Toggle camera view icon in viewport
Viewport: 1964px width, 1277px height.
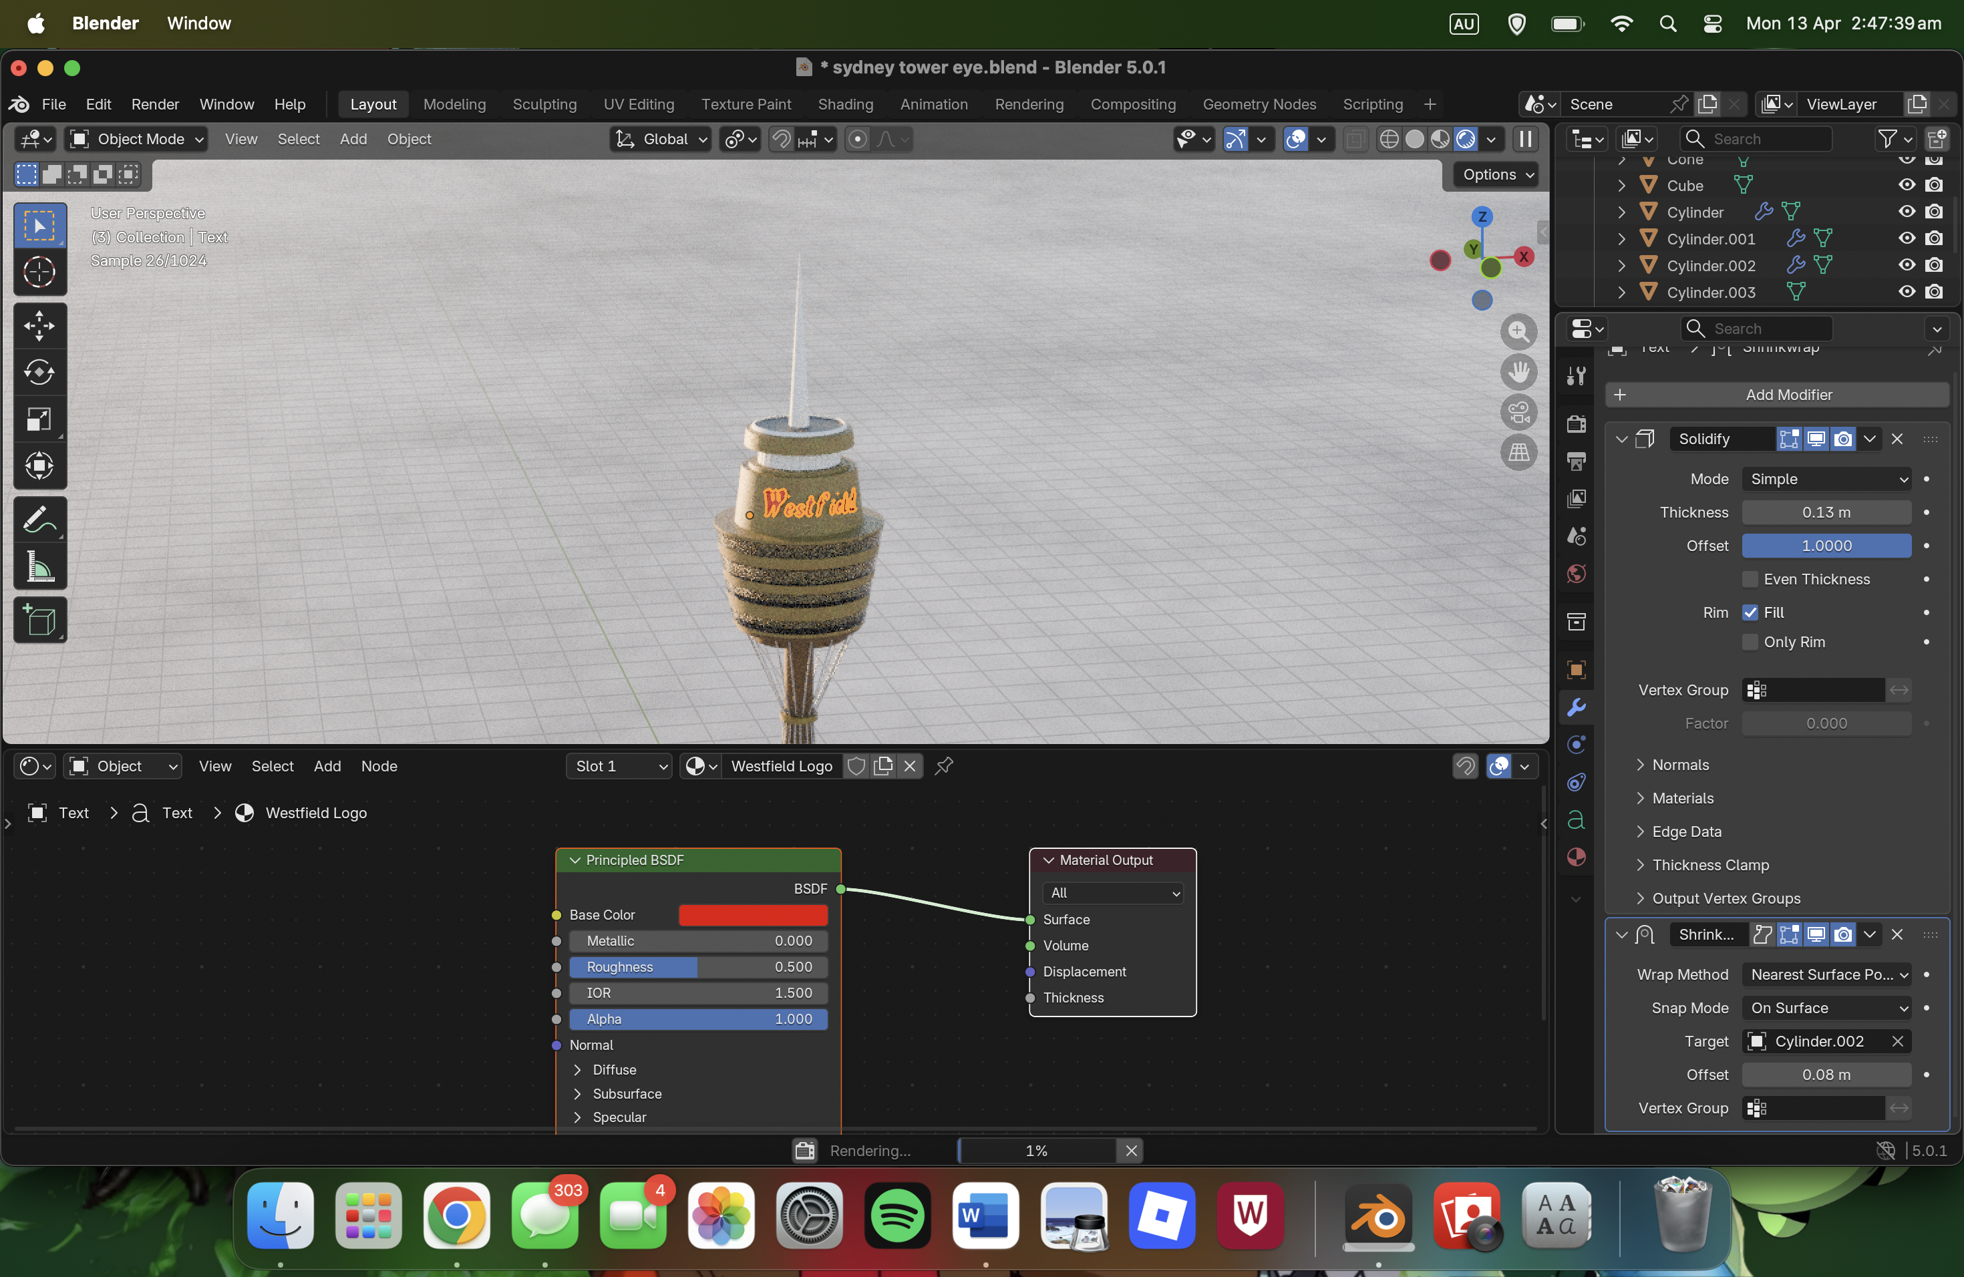(1518, 411)
